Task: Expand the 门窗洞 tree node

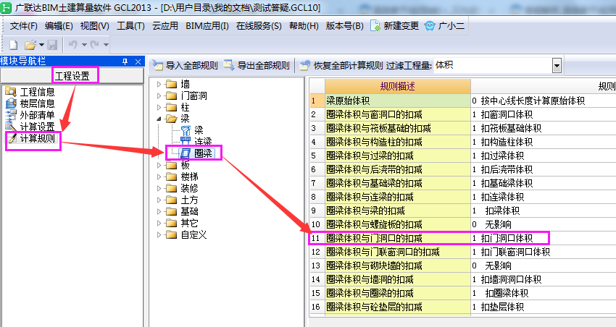Action: 159,95
